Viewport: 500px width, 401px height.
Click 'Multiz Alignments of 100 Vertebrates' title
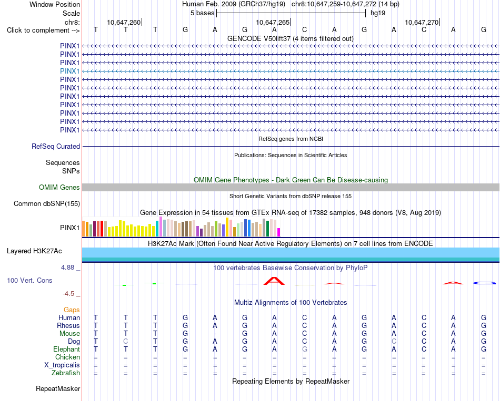coord(291,303)
